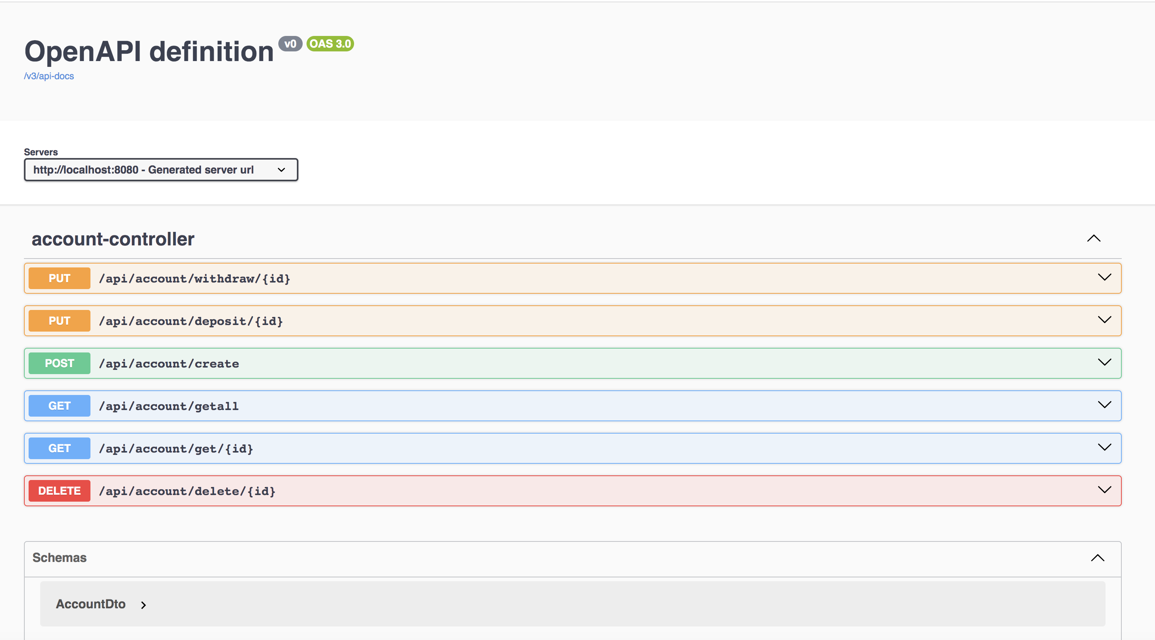Click the OpenAPI definition title

coord(149,51)
